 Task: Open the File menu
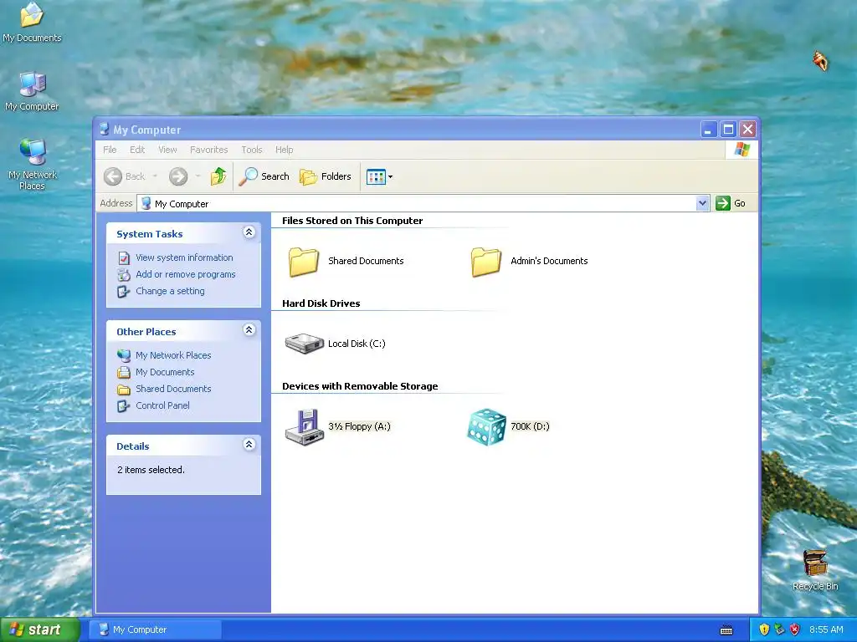point(110,150)
